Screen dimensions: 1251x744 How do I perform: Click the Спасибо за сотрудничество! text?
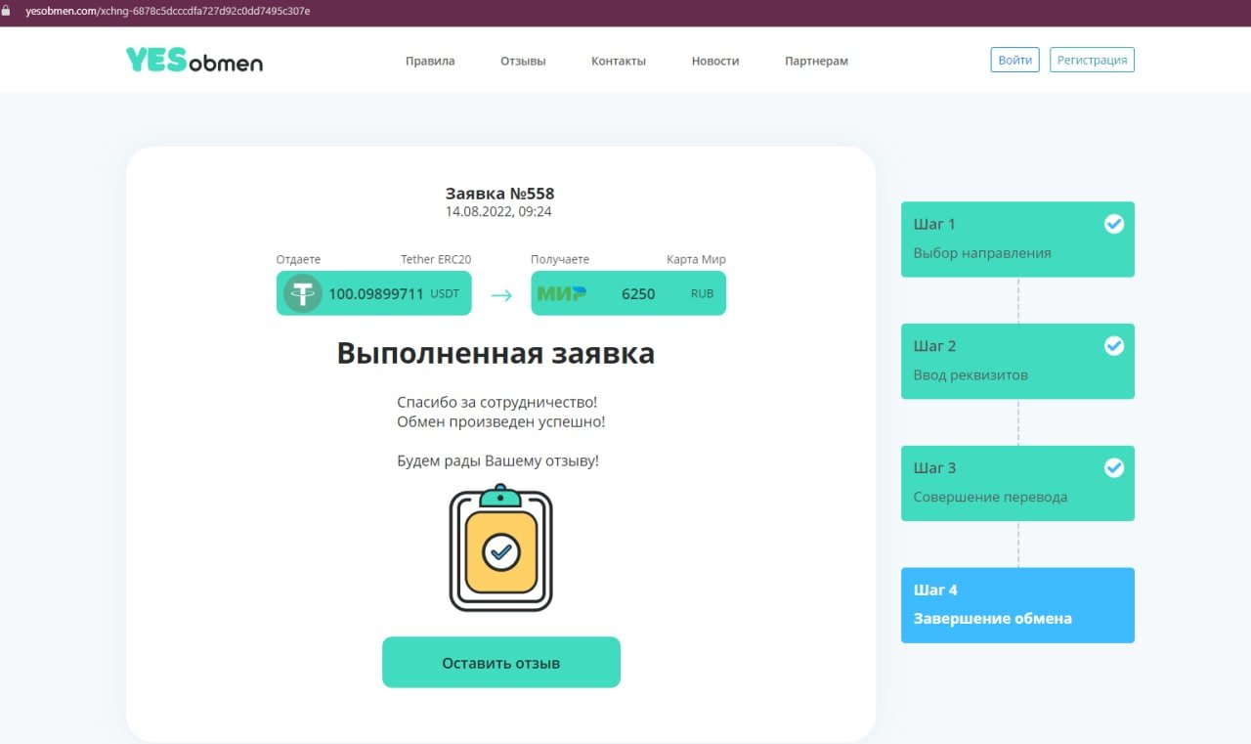496,402
